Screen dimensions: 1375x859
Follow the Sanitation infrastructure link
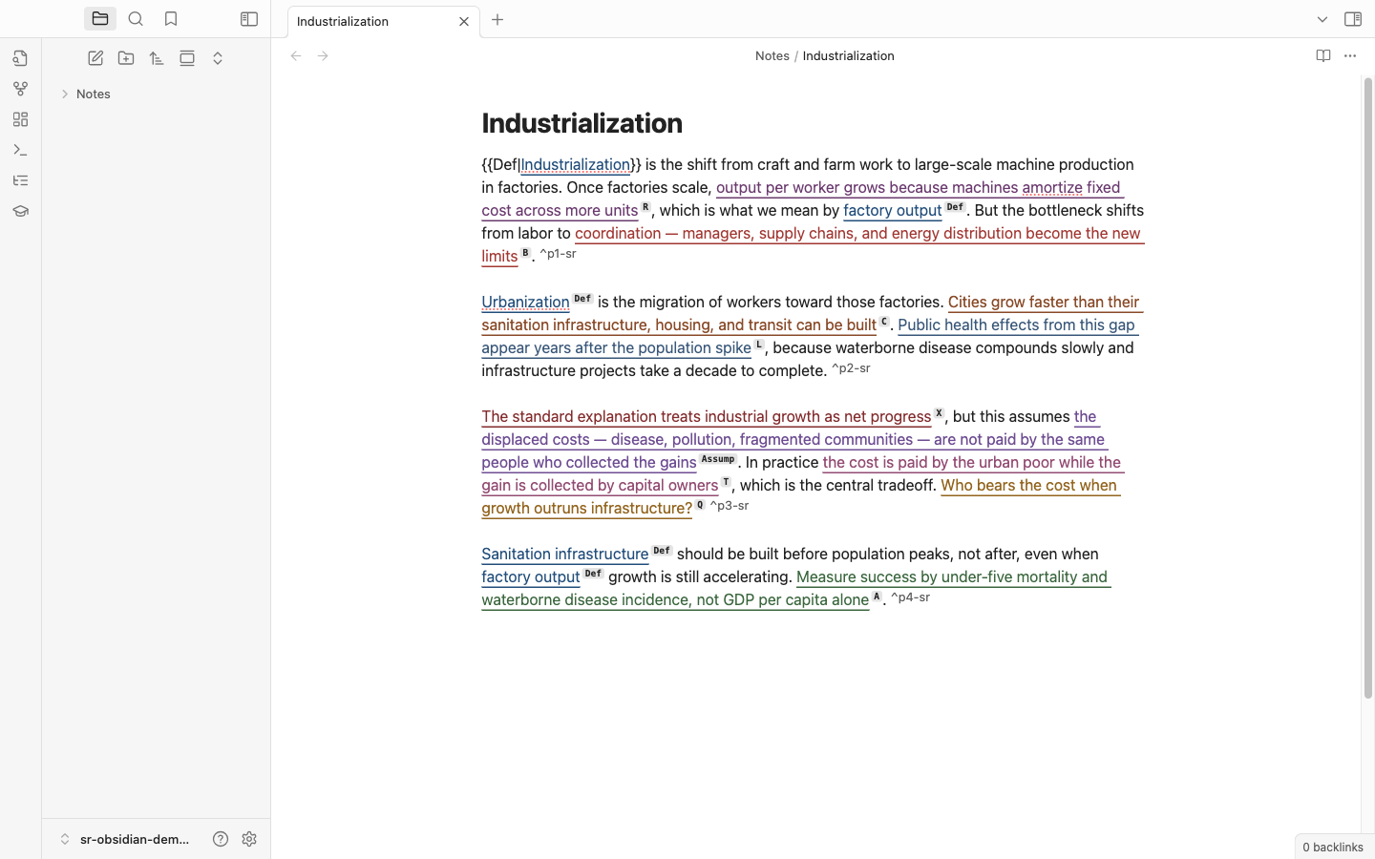tap(564, 555)
